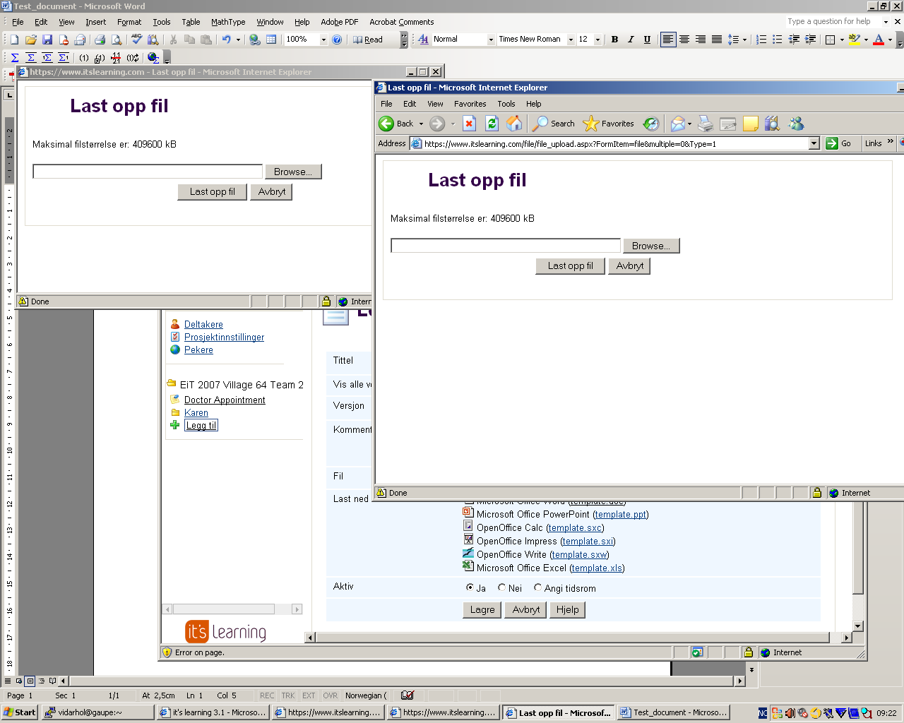This screenshot has width=904, height=723.
Task: Open Favorites star in Internet Explorer
Action: [609, 124]
